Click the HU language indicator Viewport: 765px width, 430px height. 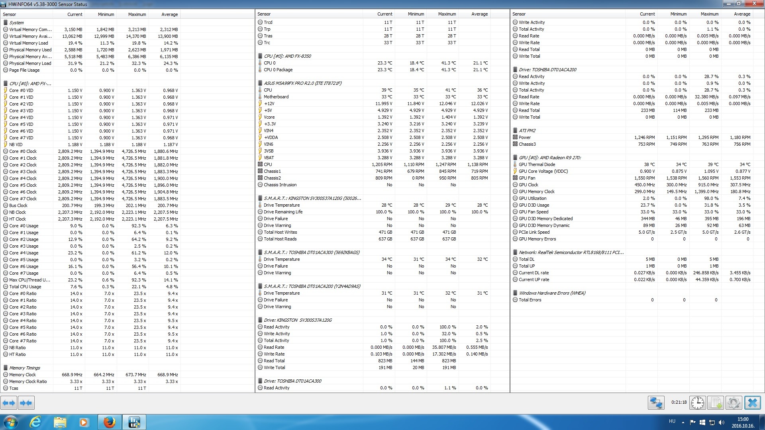pos(672,421)
